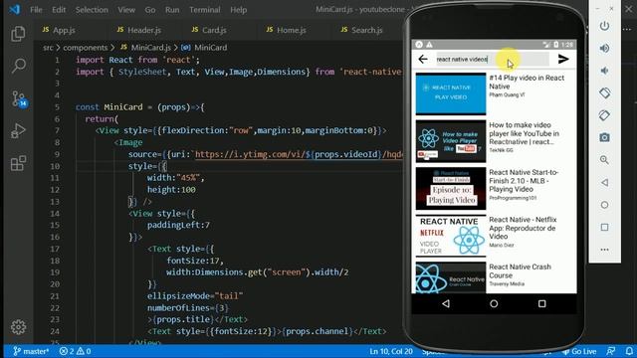Rotate emulator left
Viewport: 637px width, 358px height.
coord(604,92)
